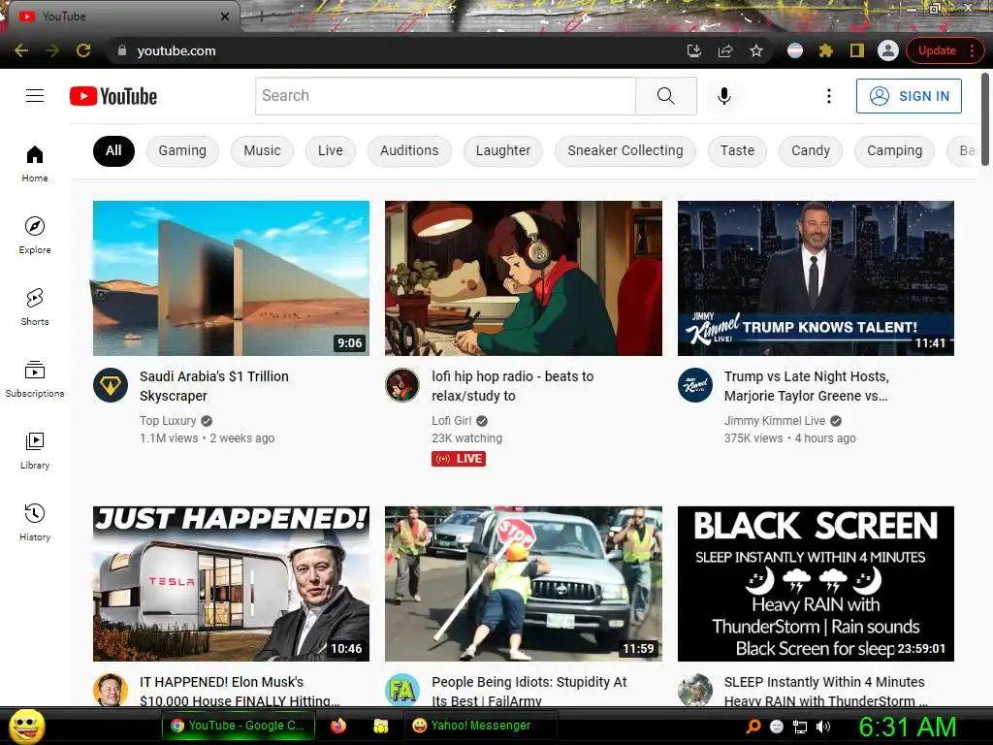Click the BLACK SCREEN rain sounds thumbnail
The image size is (993, 745).
(816, 583)
